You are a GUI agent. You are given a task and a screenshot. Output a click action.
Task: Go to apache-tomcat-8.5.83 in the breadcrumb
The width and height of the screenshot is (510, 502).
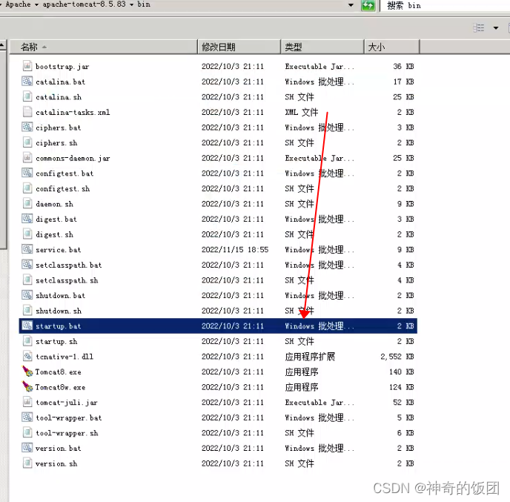tap(84, 4)
